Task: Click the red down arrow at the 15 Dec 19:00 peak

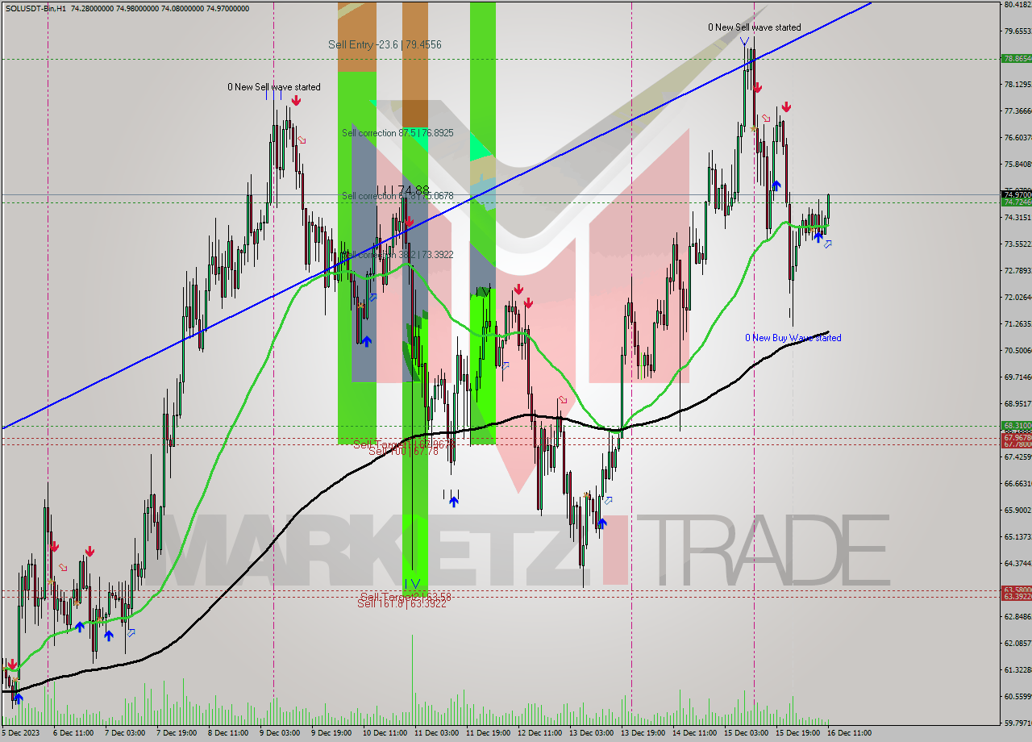Action: (786, 106)
